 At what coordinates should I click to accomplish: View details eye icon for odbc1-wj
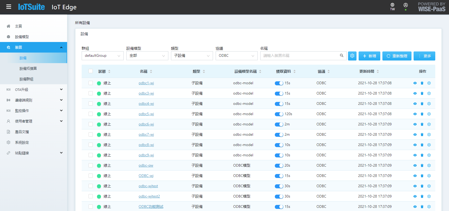click(415, 83)
